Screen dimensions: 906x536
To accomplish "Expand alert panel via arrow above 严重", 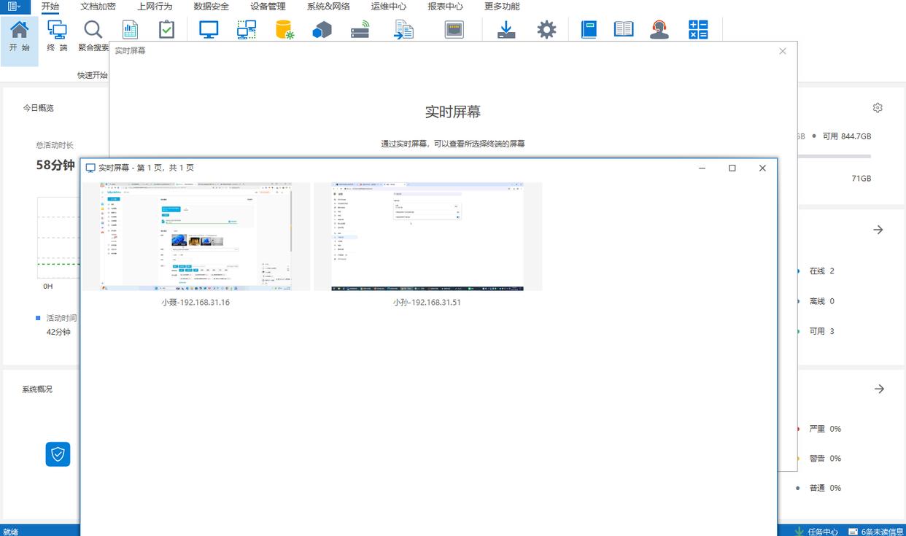I will [x=879, y=389].
